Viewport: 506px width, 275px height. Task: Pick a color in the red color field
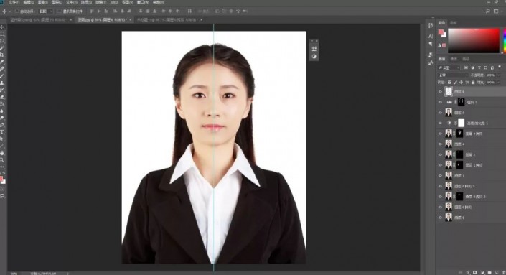(474, 40)
